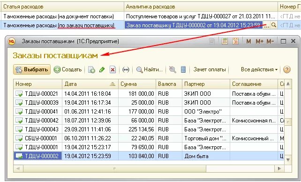The width and height of the screenshot is (301, 182).
Task: Click Таможенные расходы (по заказу поставщику) cell
Action: point(62,25)
